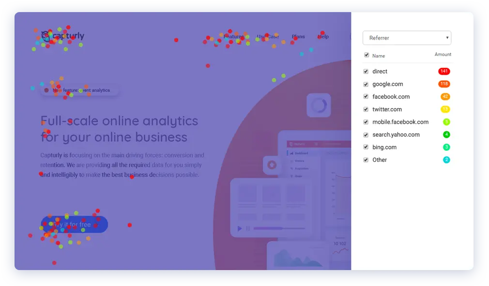Open the Referrer dropdown
Screen dimensions: 489x286
(x=407, y=38)
